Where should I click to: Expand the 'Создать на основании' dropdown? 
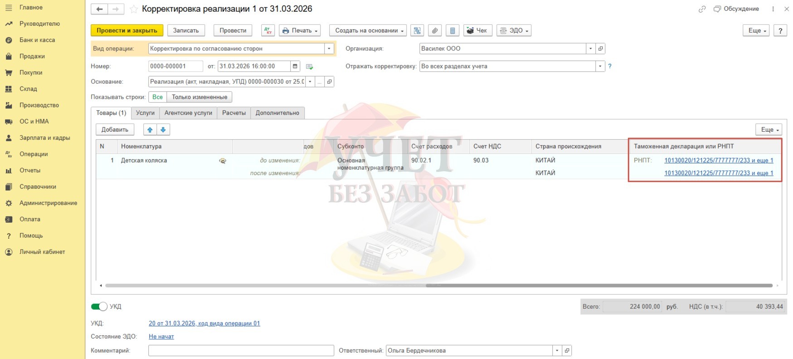368,30
